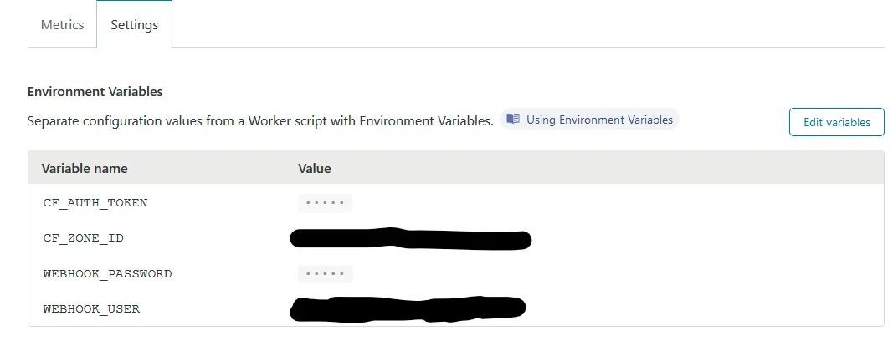
Task: Open the Using Environment Variables link
Action: click(589, 120)
